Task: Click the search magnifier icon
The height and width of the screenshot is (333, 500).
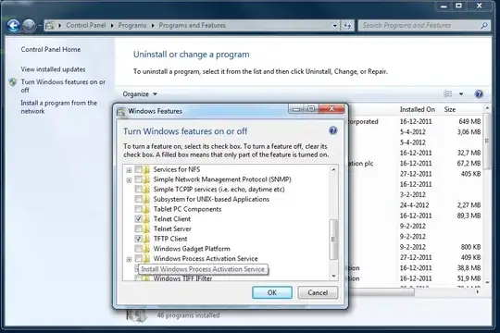Action: pos(484,26)
